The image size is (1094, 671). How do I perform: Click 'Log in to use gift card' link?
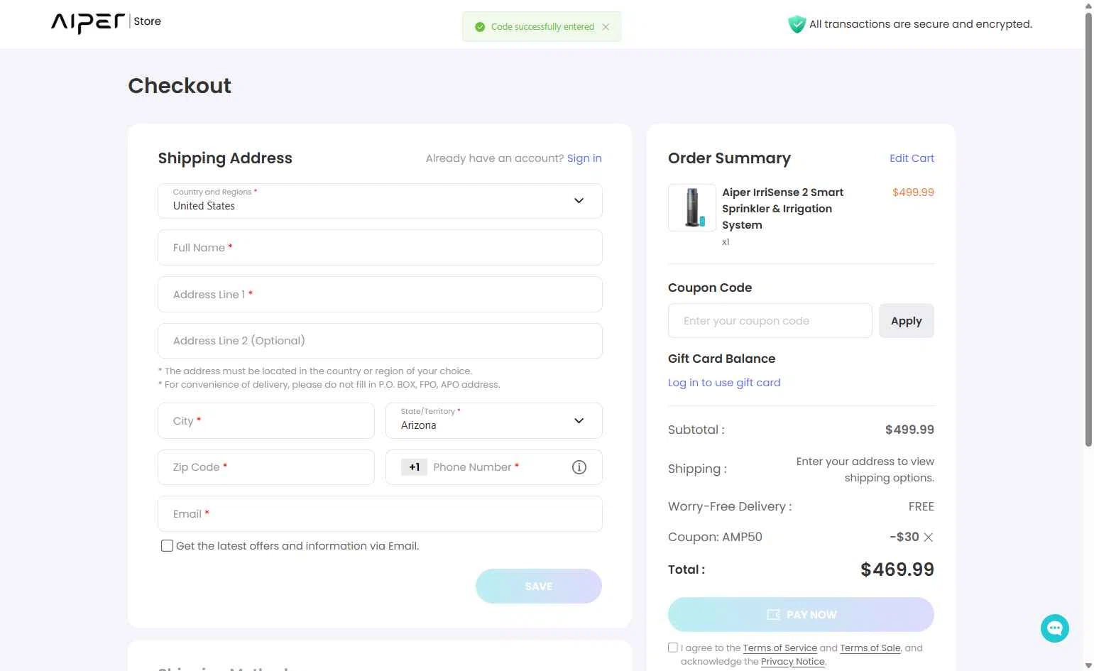724,383
